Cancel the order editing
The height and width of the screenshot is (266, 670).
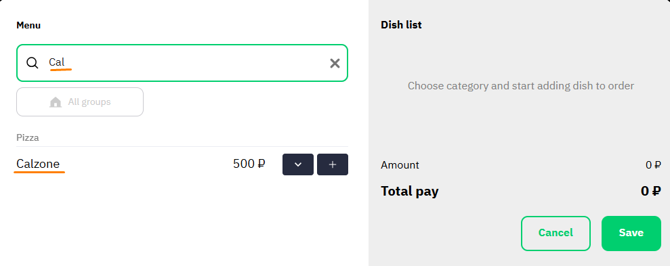pos(556,233)
